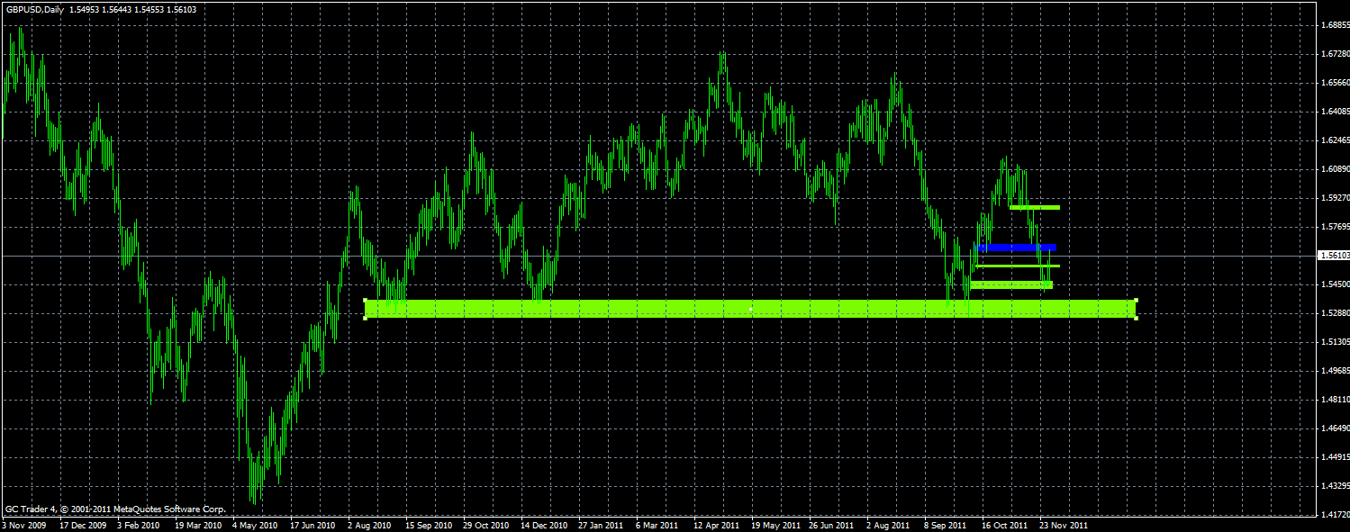Click the GC Trader 4 MetaQuotes copyright text

click(x=115, y=509)
